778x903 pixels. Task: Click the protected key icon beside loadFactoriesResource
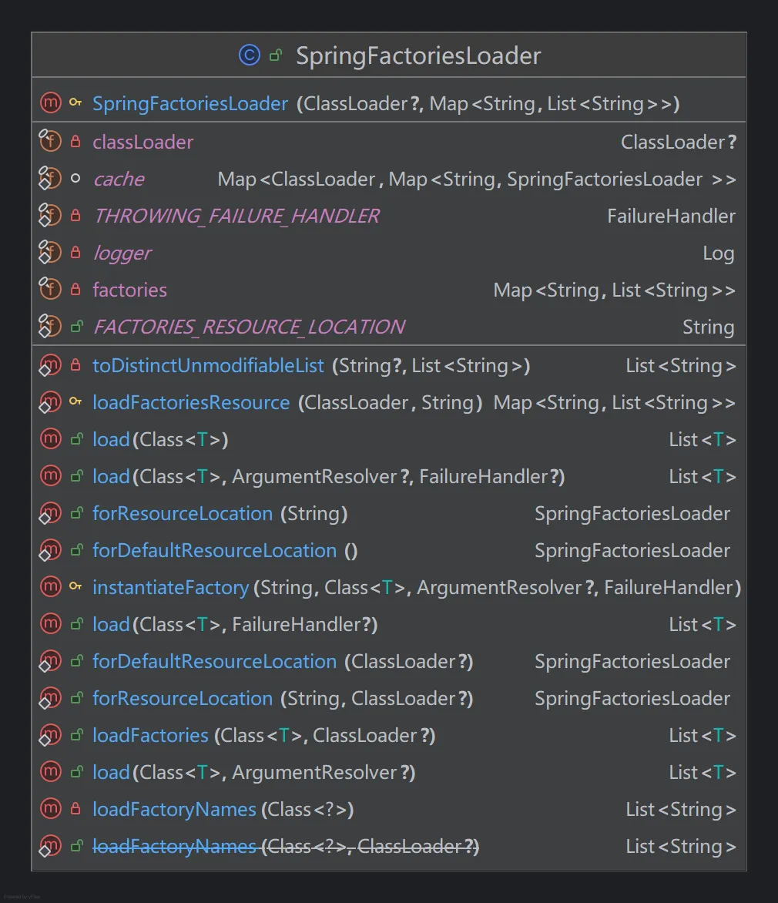coord(75,402)
